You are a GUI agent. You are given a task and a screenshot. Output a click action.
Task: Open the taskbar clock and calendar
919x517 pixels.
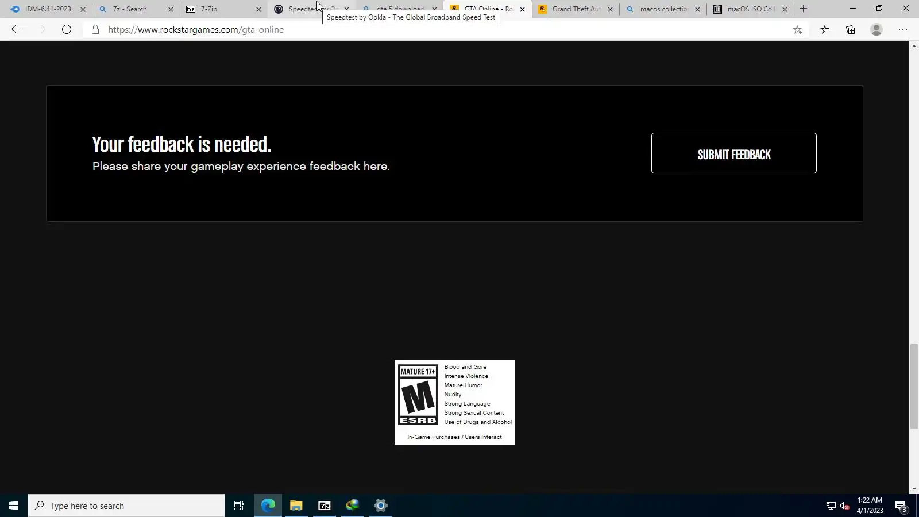tap(870, 506)
